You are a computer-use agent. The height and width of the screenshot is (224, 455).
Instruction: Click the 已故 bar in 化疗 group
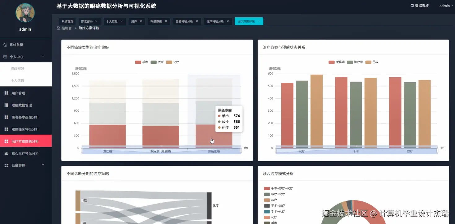317,111
